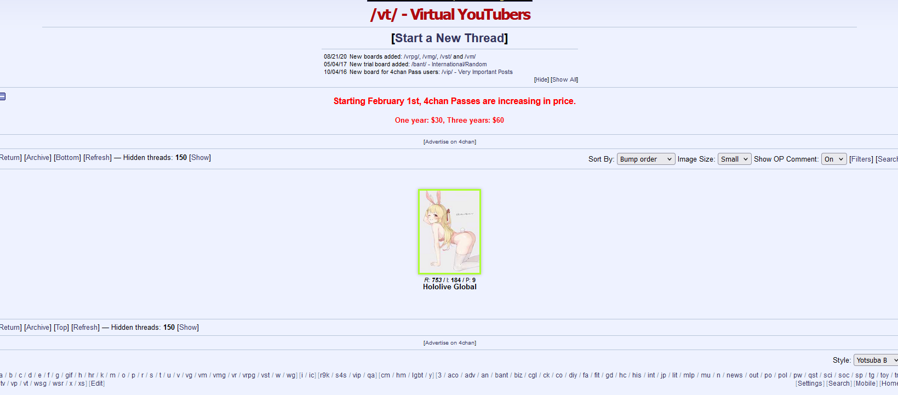
Task: Click Refresh next to the Bottom link
Action: 98,158
